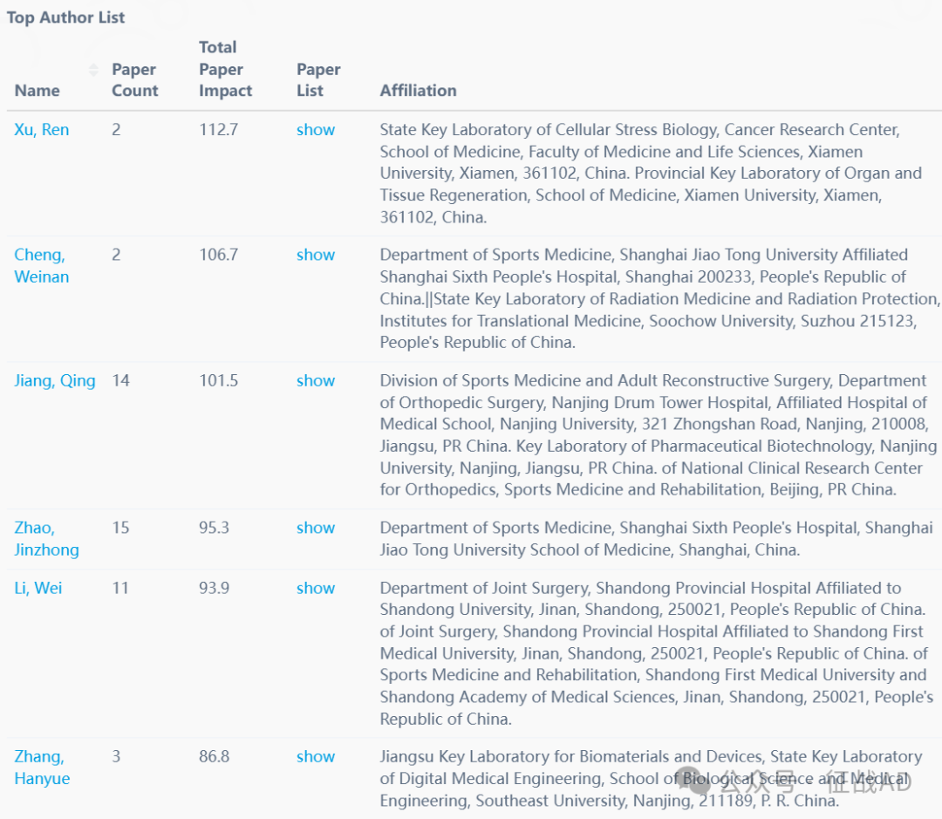The height and width of the screenshot is (819, 942).
Task: Click the Paper List column header
Action: pyautogui.click(x=318, y=80)
